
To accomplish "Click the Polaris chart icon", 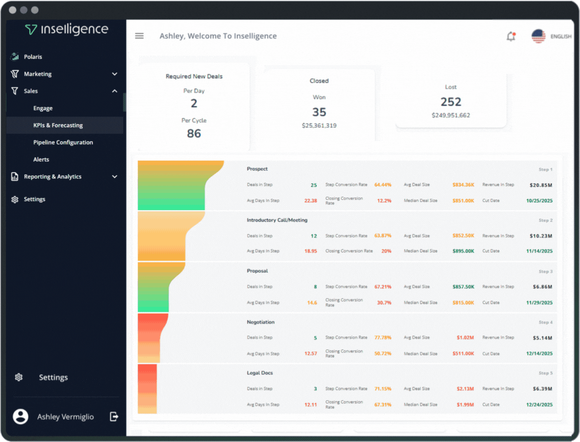I will coord(15,57).
